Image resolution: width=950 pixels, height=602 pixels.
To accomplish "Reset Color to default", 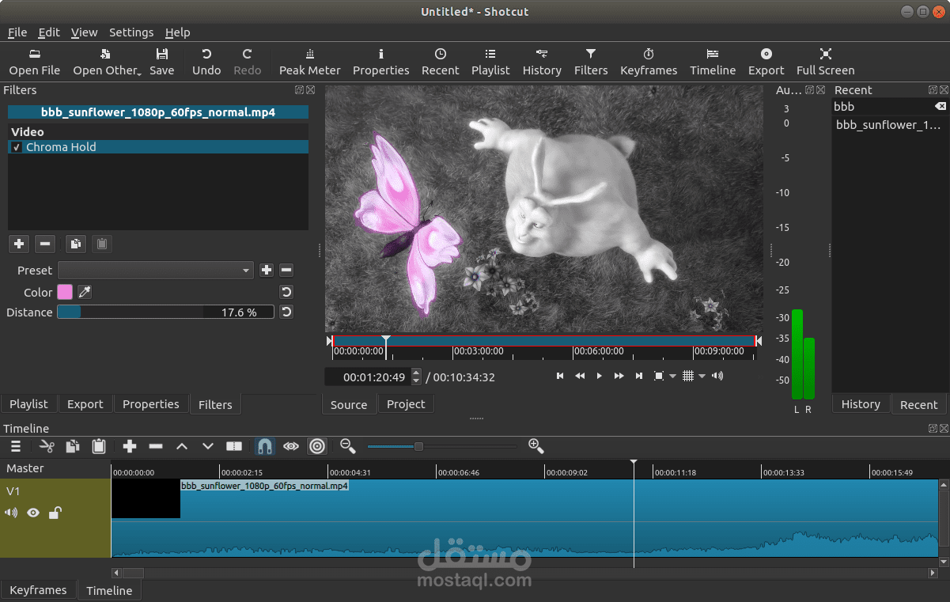I will [x=286, y=292].
